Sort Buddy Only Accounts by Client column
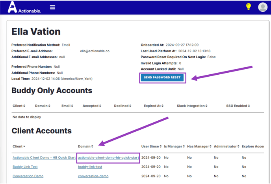271x184 pixels. point(19,106)
